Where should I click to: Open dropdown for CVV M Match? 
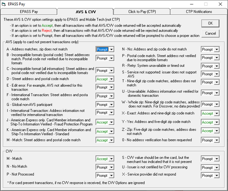coord(111,159)
